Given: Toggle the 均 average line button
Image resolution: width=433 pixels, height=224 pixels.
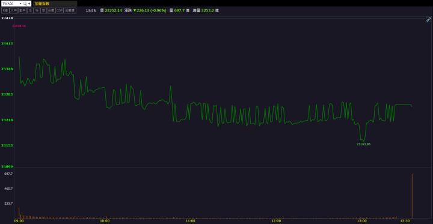Looking at the screenshot, I should pos(30,10).
